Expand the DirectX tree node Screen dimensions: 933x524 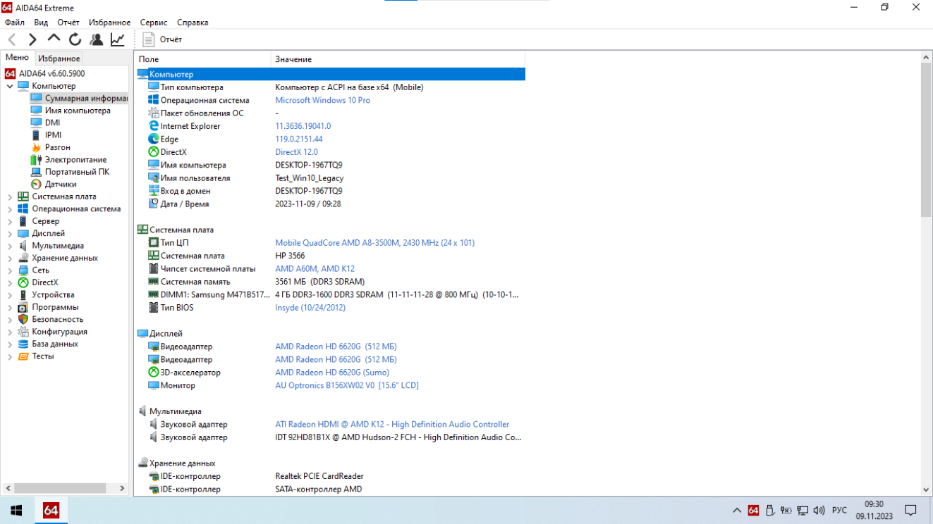10,282
